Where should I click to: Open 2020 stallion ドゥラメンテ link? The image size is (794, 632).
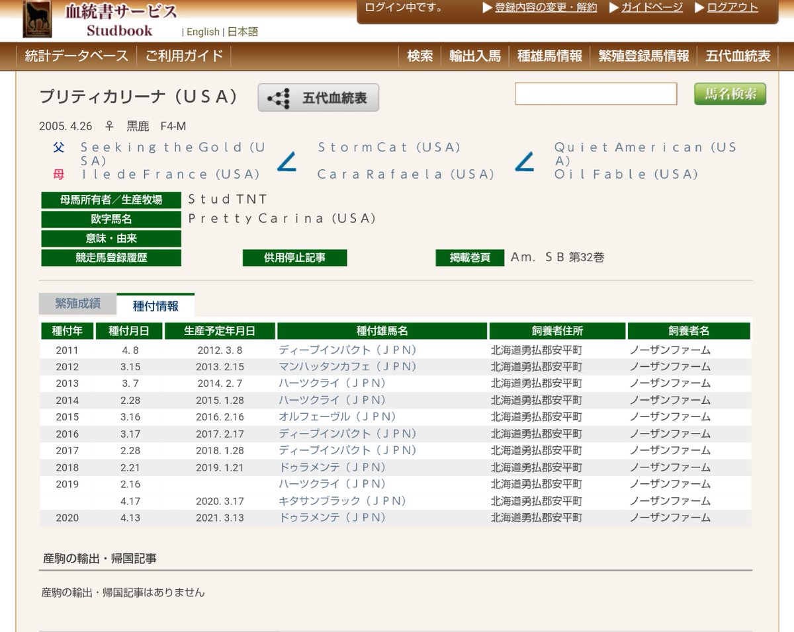pyautogui.click(x=332, y=518)
